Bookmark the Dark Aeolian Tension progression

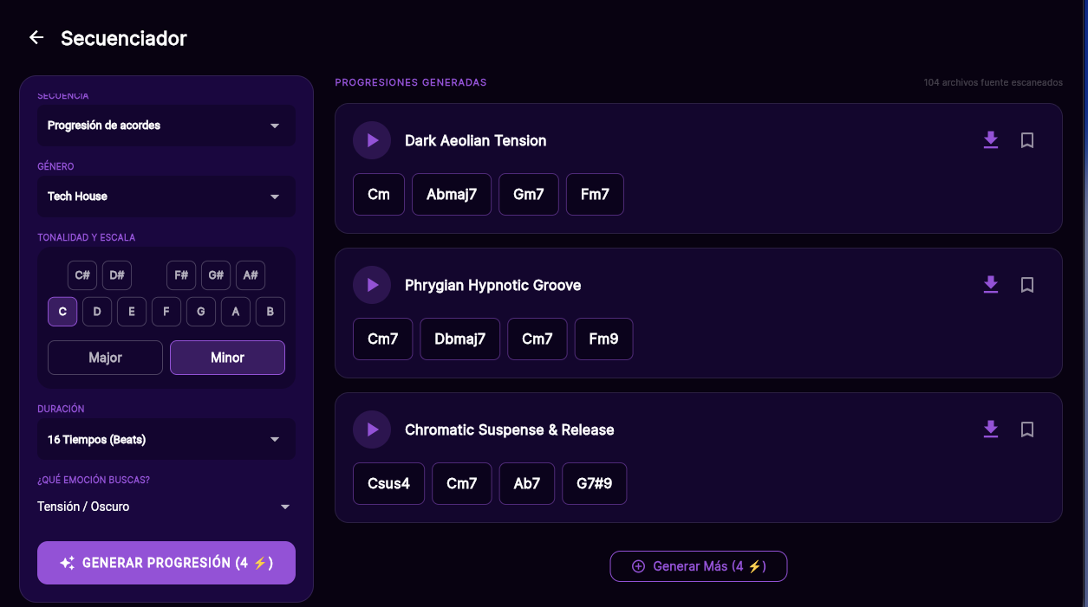click(x=1027, y=140)
